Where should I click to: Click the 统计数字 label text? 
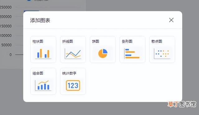69,73
